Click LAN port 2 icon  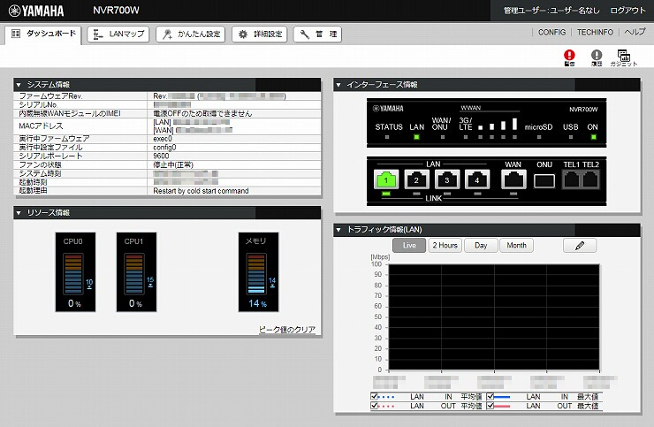(416, 179)
